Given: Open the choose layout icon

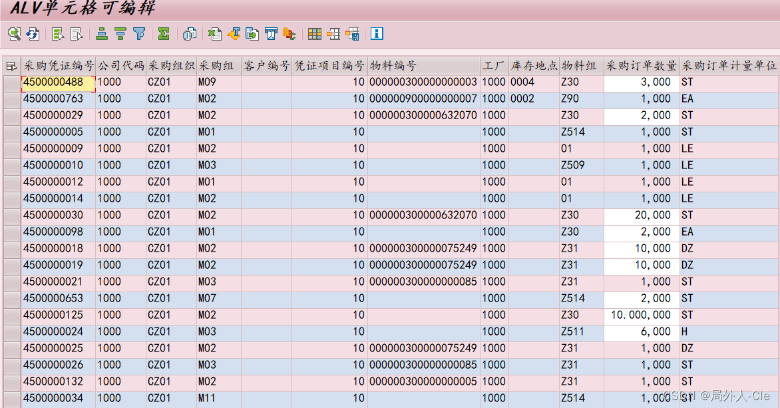Looking at the screenshot, I should tap(313, 34).
